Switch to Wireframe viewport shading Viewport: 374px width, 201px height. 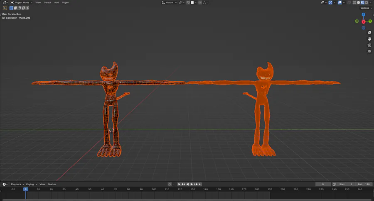pyautogui.click(x=354, y=2)
